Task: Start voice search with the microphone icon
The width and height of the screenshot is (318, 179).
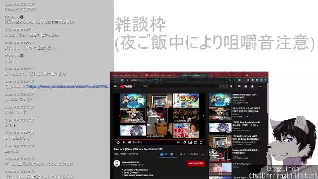Action: click(x=231, y=86)
